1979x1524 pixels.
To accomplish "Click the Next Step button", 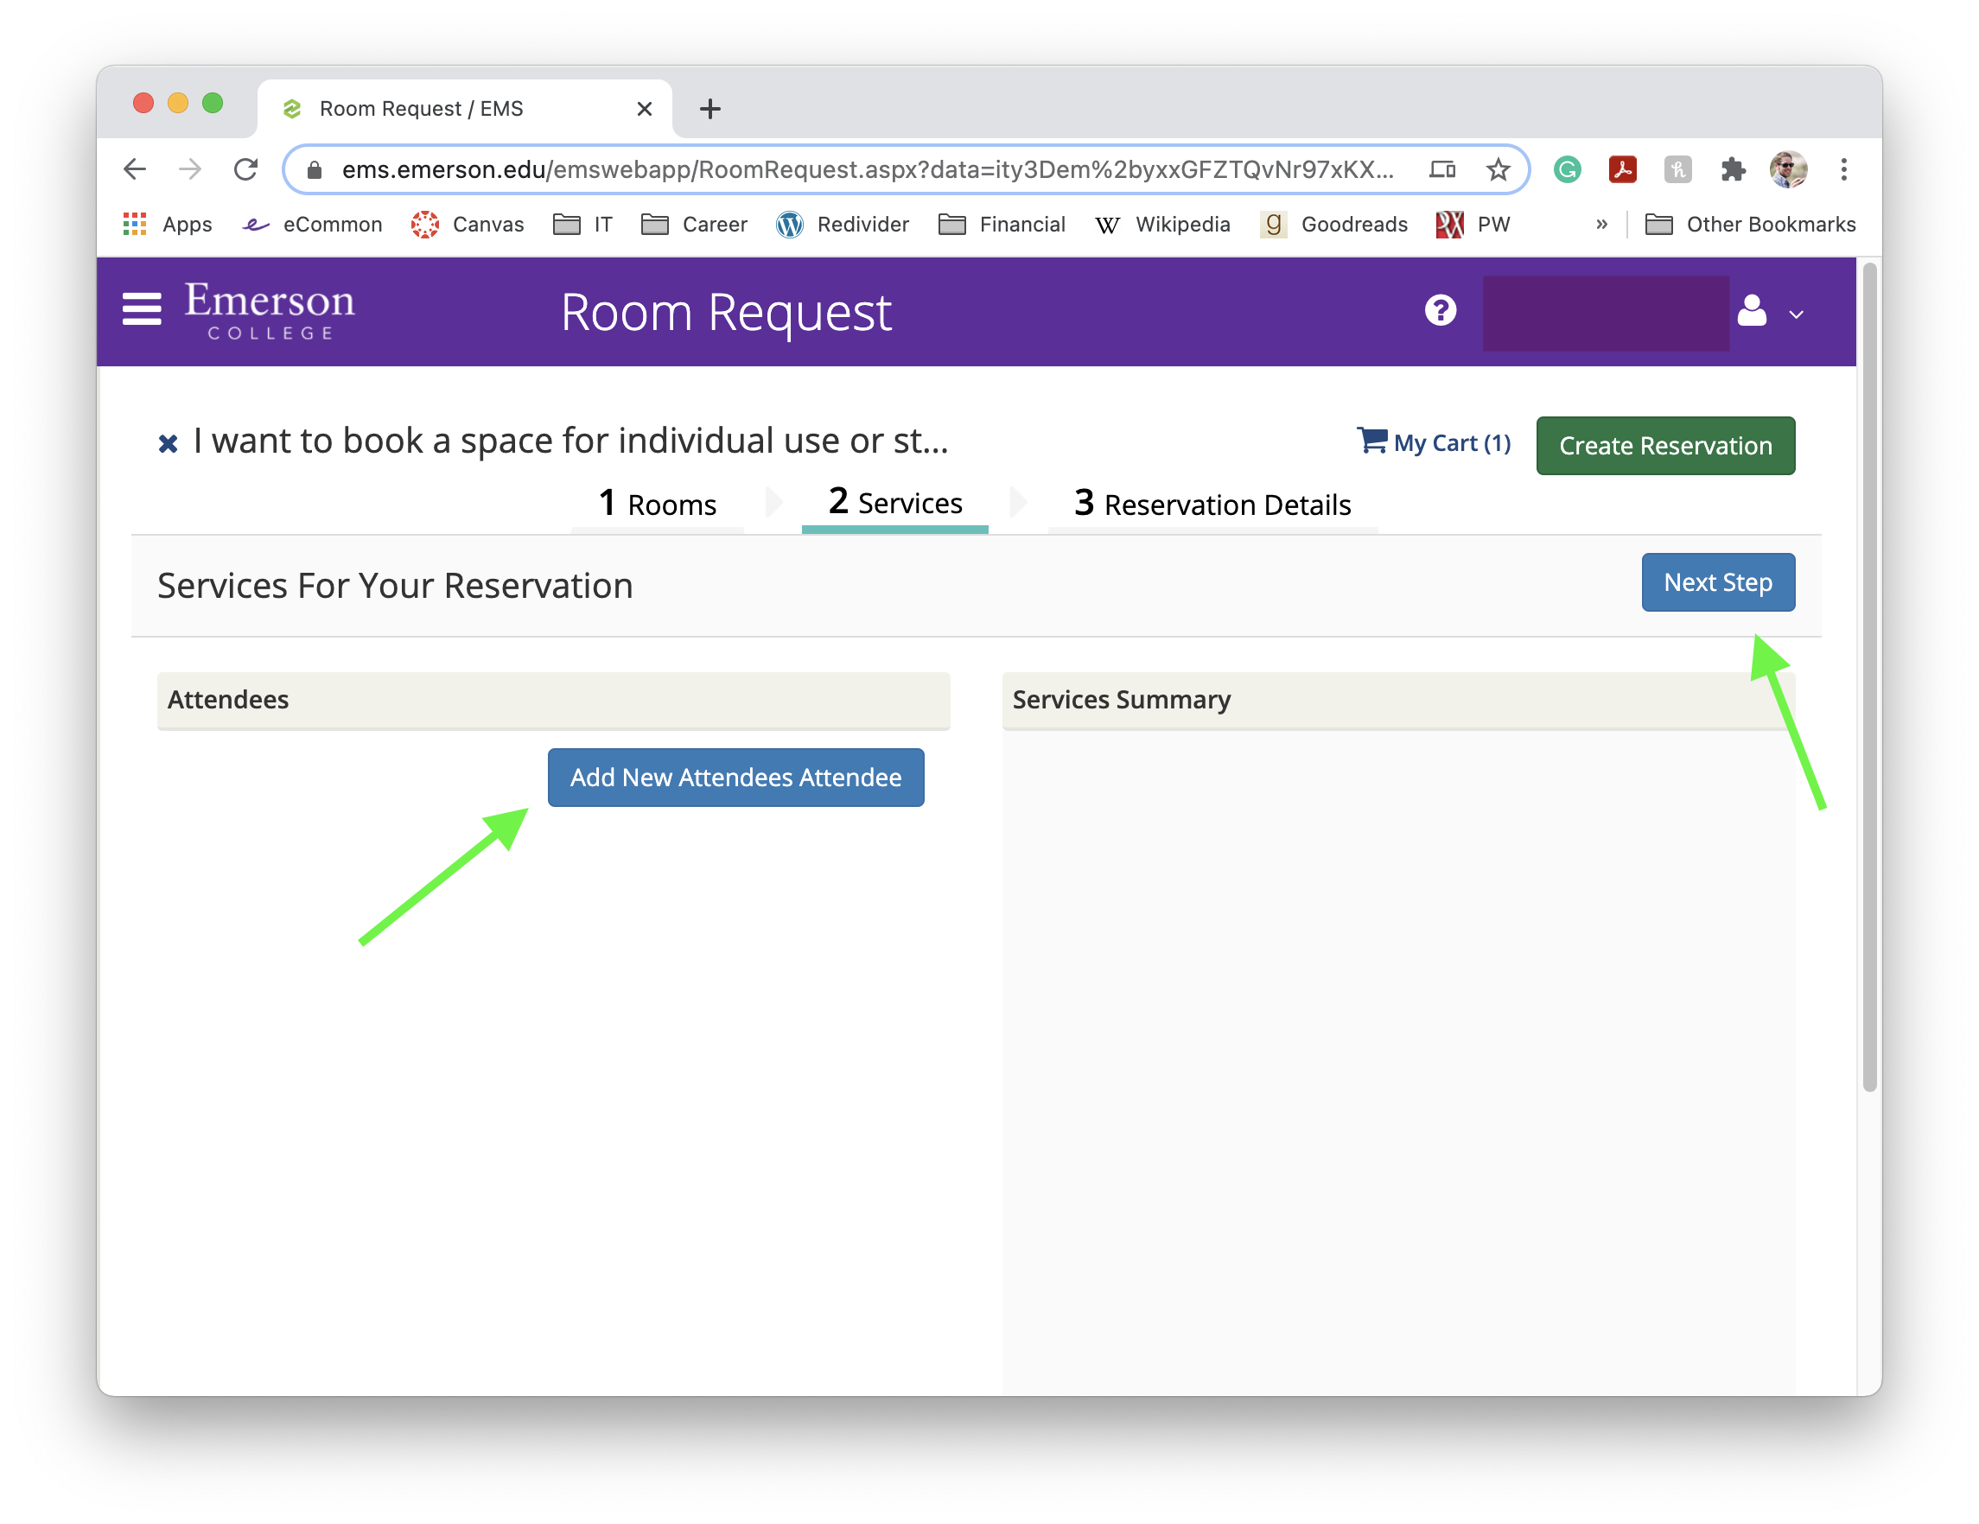I will pos(1717,582).
